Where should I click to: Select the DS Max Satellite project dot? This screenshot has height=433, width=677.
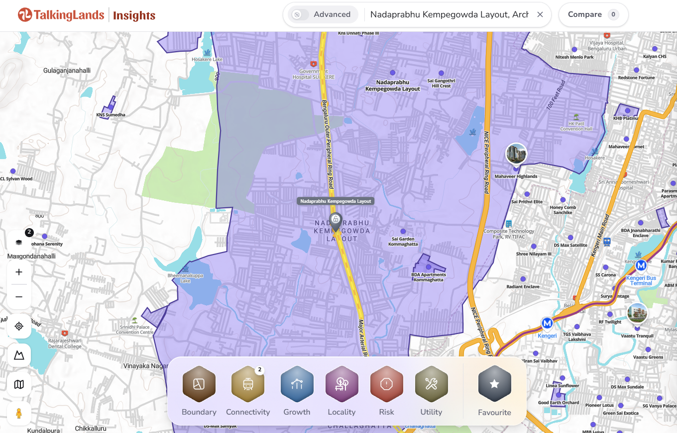click(x=570, y=237)
